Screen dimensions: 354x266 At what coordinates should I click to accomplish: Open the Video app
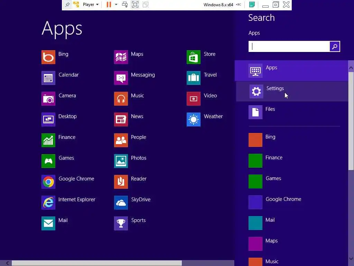[x=202, y=99]
